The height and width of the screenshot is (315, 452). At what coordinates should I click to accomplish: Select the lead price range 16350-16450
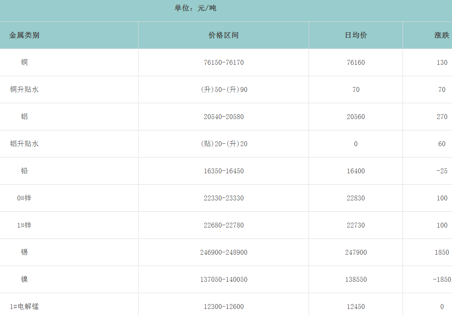click(224, 171)
